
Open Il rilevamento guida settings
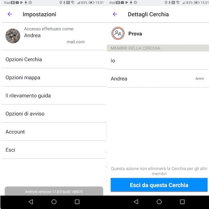(x=54, y=96)
